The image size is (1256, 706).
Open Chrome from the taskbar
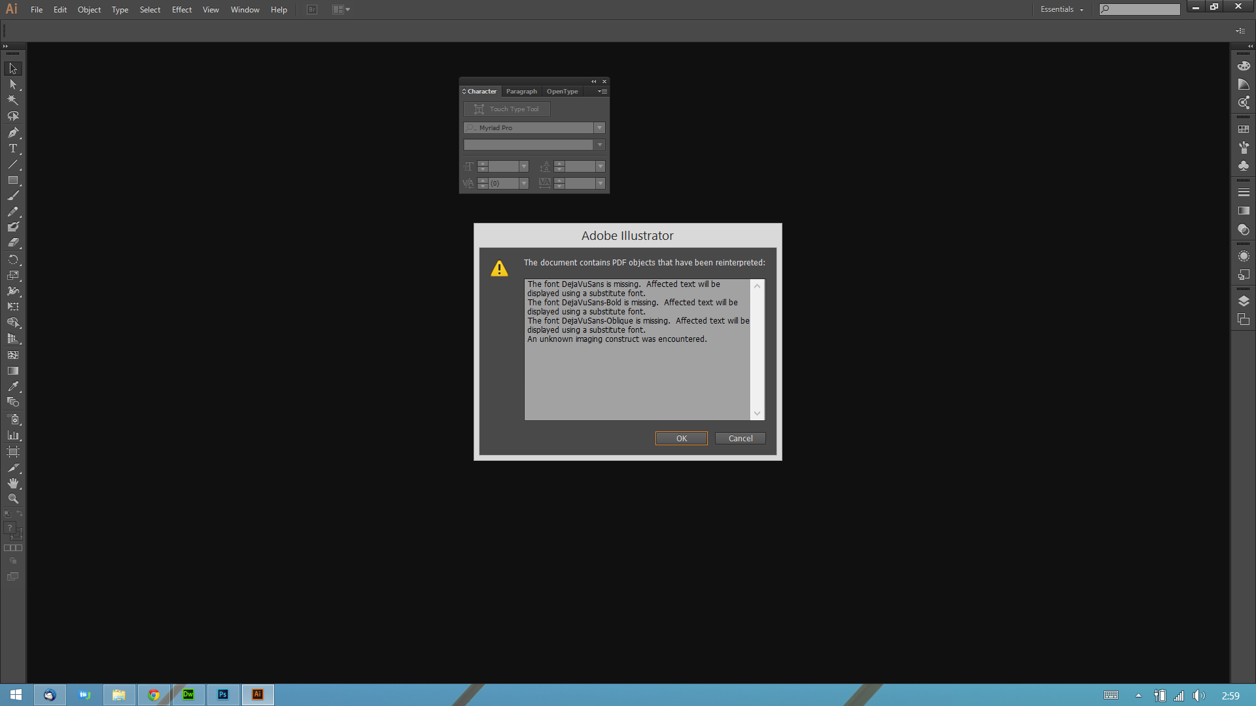coord(154,695)
